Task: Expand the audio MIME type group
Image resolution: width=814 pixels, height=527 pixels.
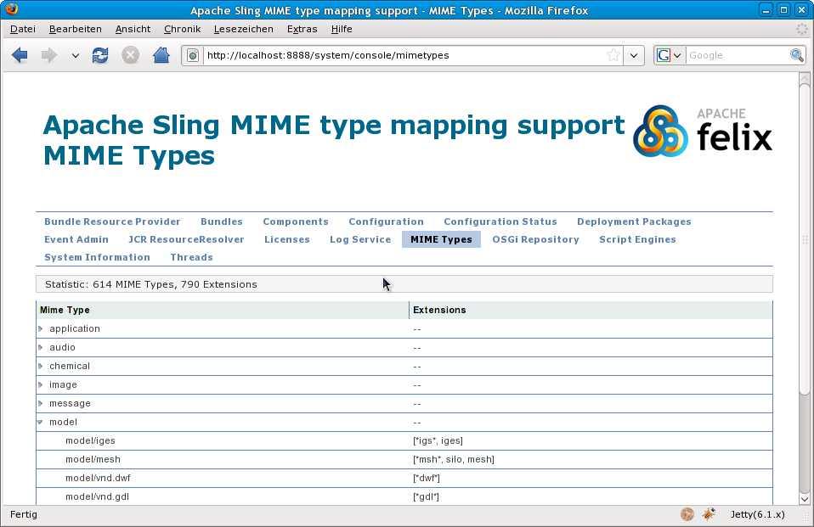Action: coord(41,348)
